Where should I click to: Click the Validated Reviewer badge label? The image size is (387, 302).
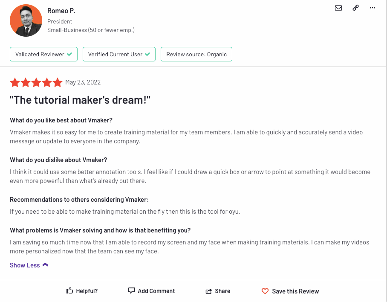40,54
